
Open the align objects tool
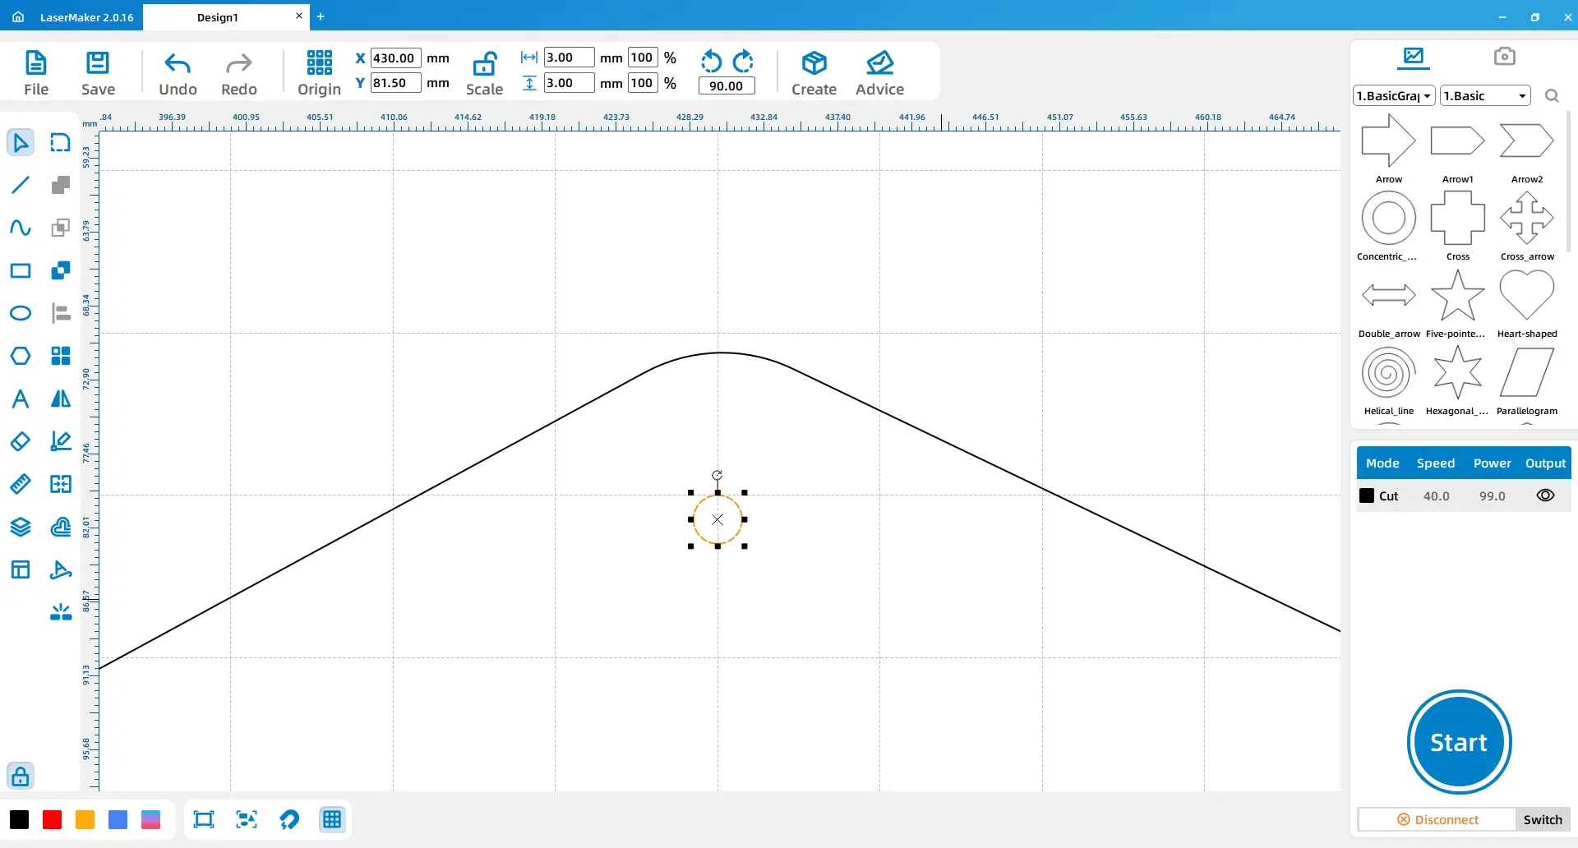61,313
